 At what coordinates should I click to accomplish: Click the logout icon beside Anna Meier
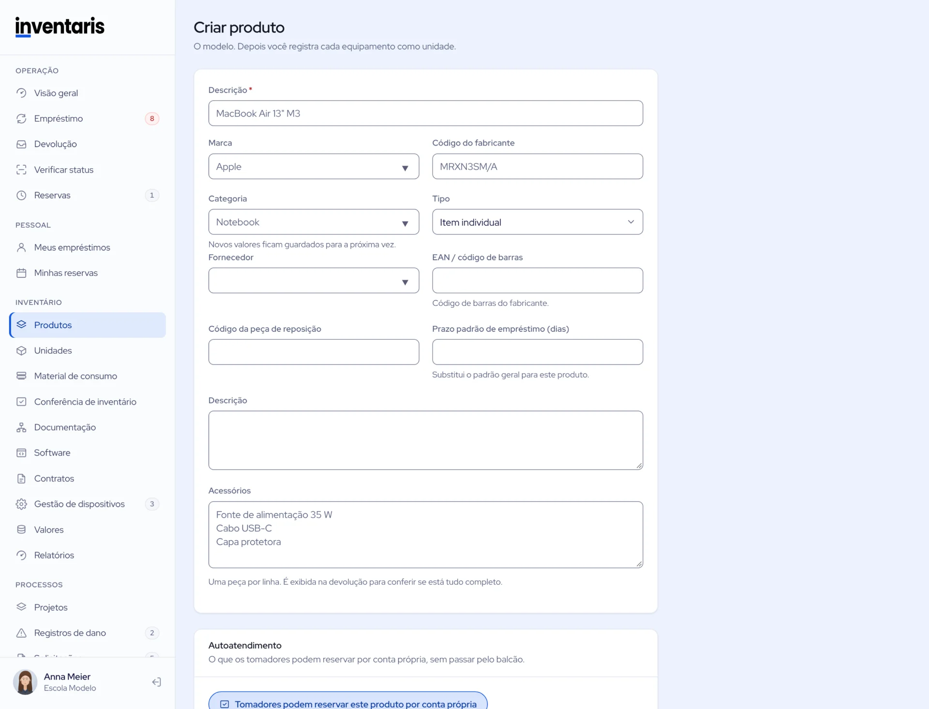click(156, 682)
